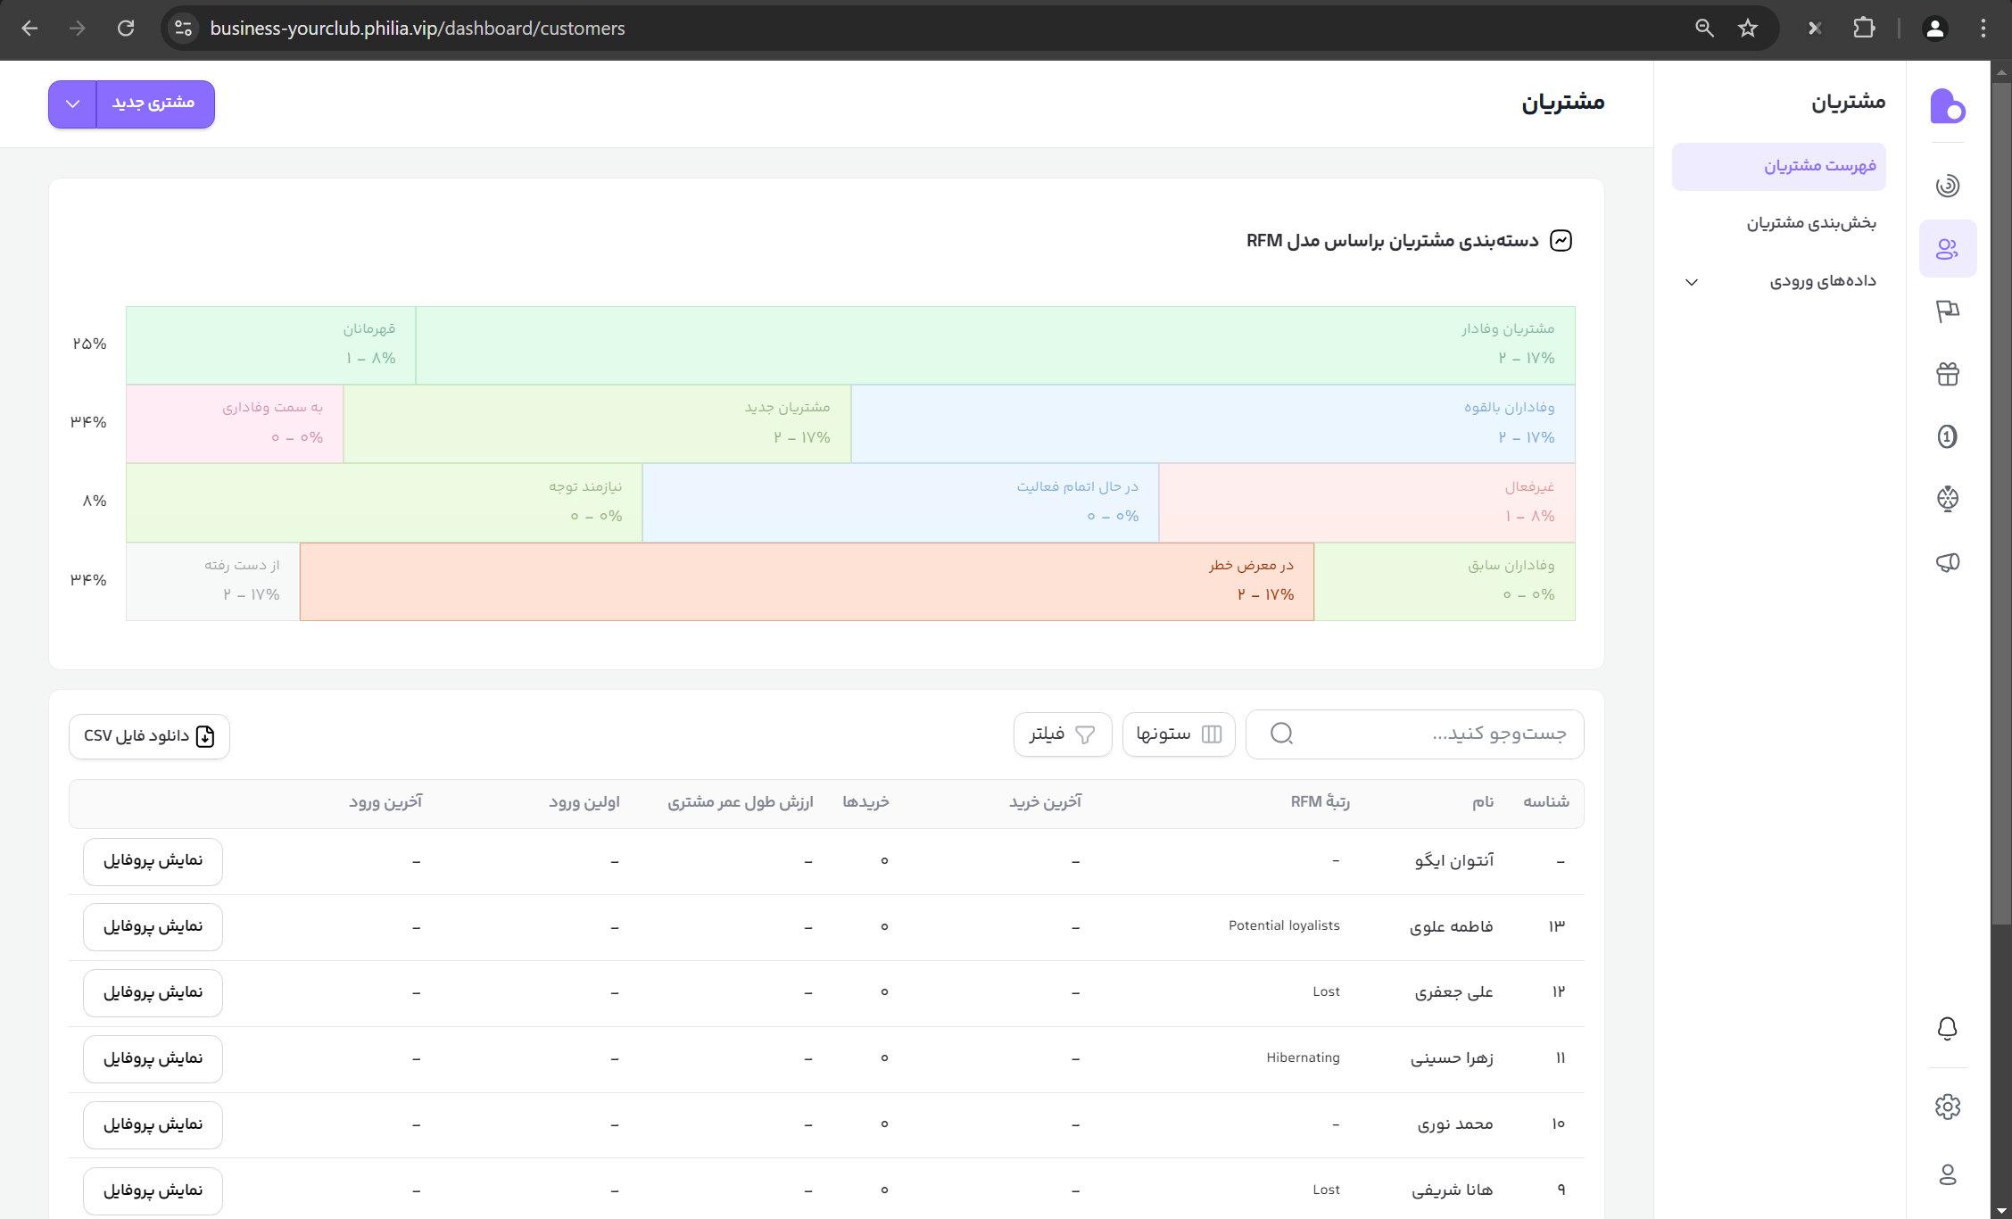2012x1219 pixels.
Task: Show profile for فاطمه علوی
Action: click(x=153, y=927)
